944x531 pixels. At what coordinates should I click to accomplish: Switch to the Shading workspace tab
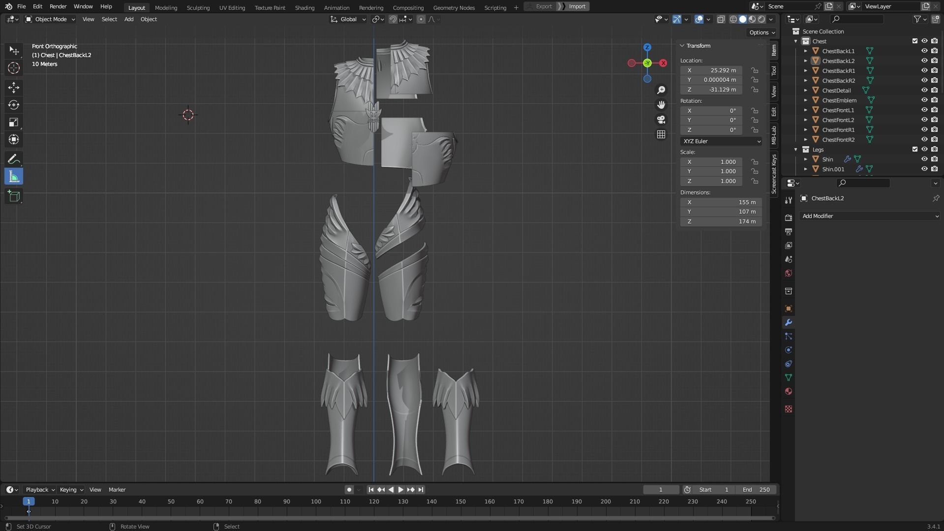pos(305,7)
